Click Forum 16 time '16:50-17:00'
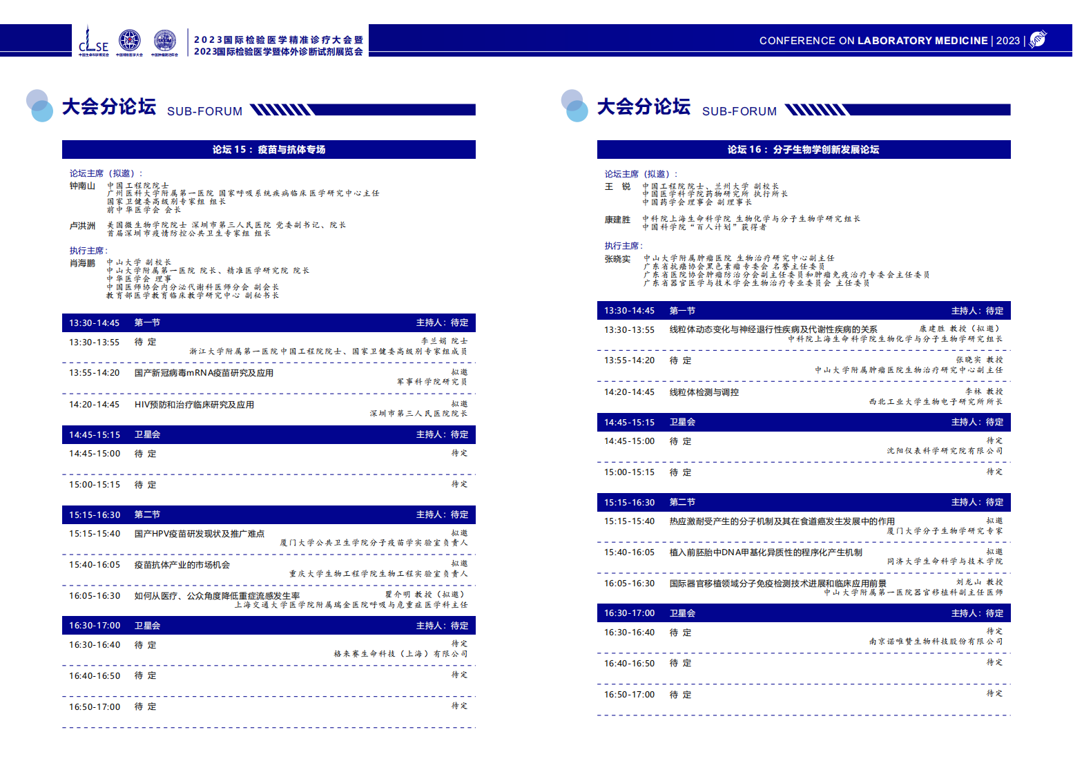Screen dimensions: 1073x761 [629, 695]
